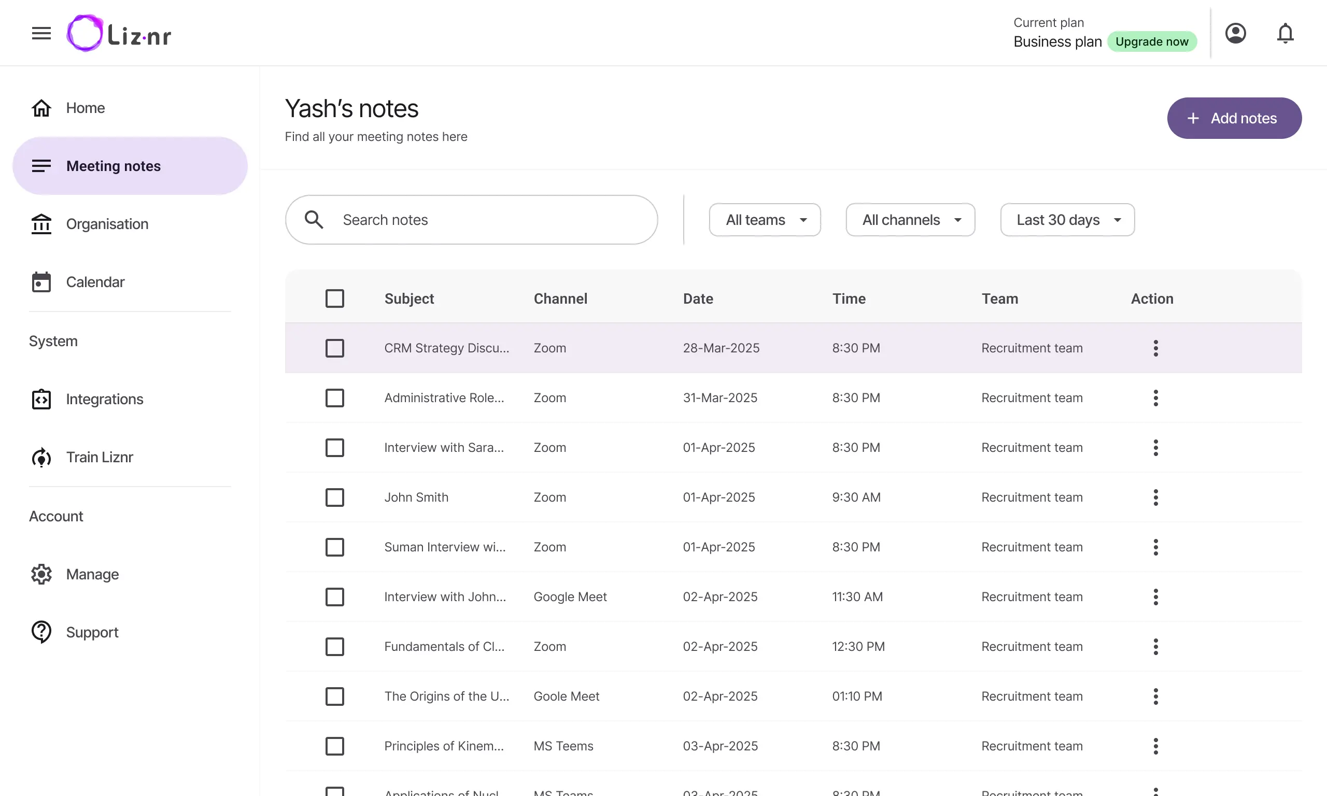Expand the All teams dropdown

[765, 220]
